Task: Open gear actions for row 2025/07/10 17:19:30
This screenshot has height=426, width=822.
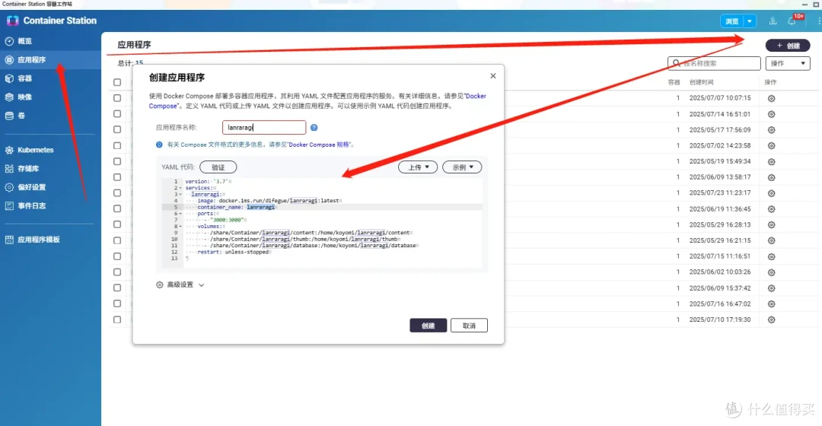Action: (772, 319)
